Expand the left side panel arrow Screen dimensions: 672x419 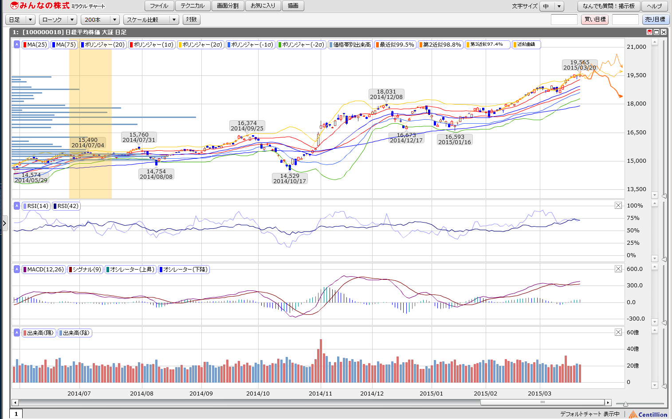[x=4, y=223]
